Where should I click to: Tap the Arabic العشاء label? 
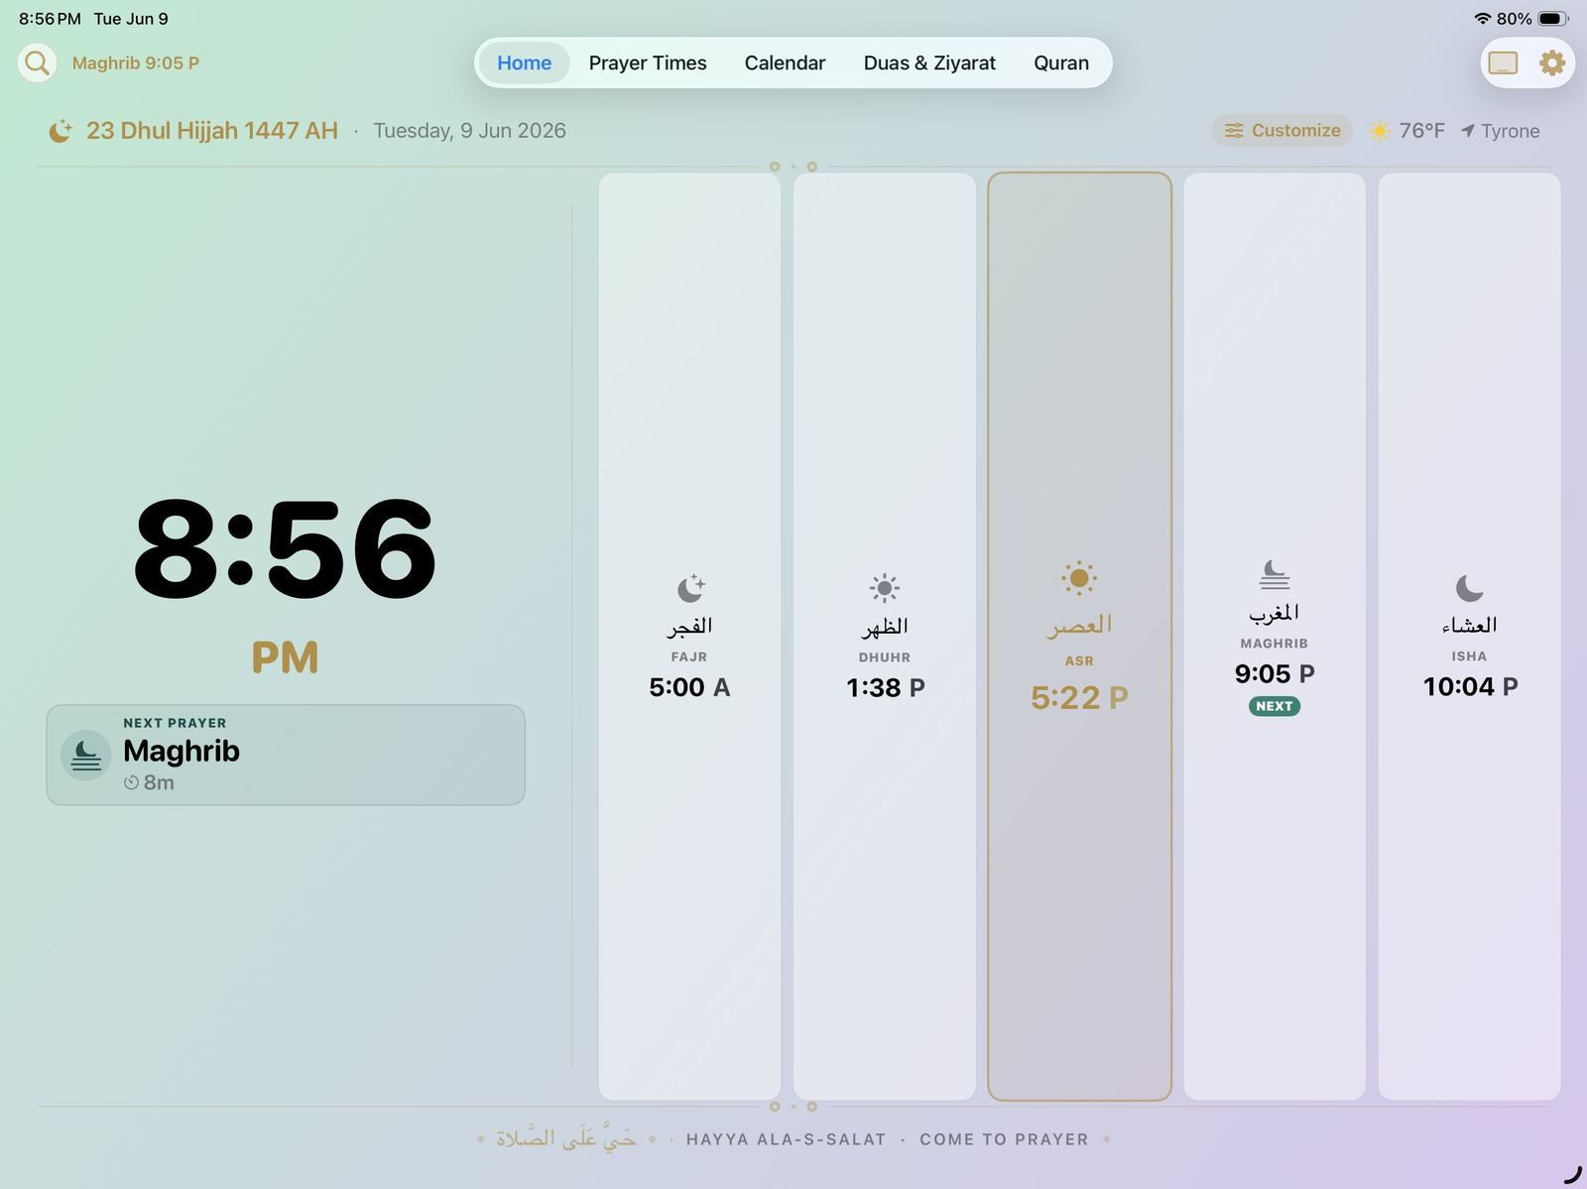coord(1470,626)
